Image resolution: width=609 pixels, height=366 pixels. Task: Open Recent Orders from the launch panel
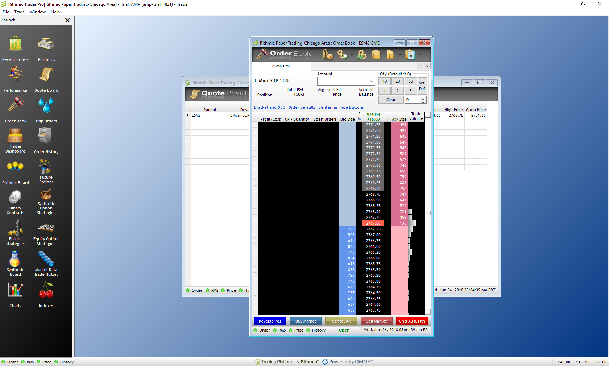pos(15,48)
